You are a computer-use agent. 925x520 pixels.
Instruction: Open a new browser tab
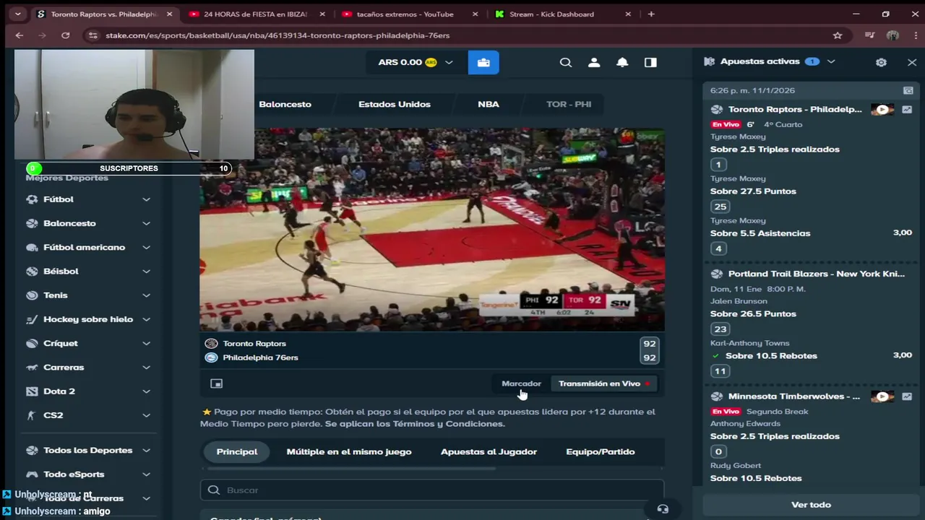click(x=651, y=14)
